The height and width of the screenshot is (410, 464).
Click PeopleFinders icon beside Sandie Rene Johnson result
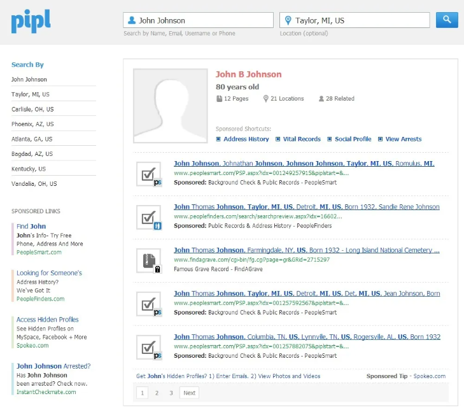click(x=149, y=218)
